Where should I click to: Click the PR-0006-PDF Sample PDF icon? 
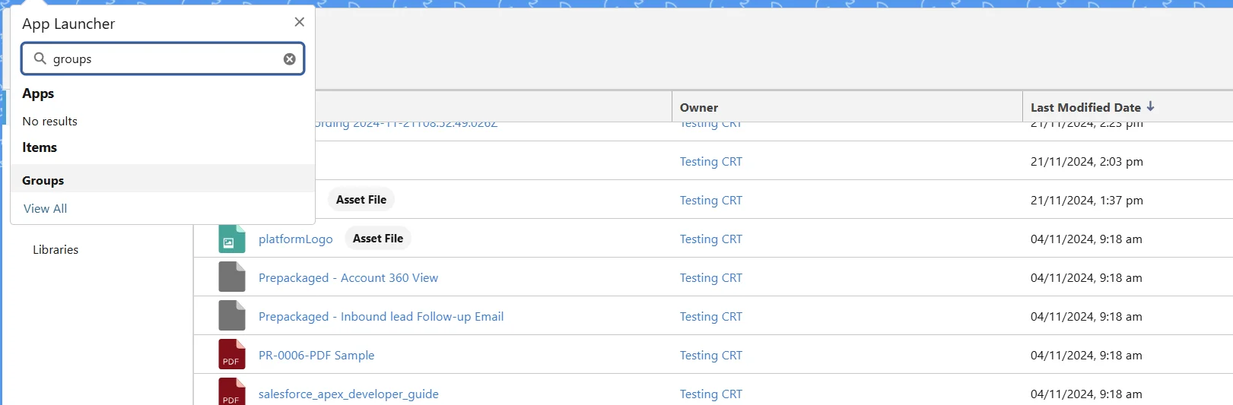(x=231, y=355)
